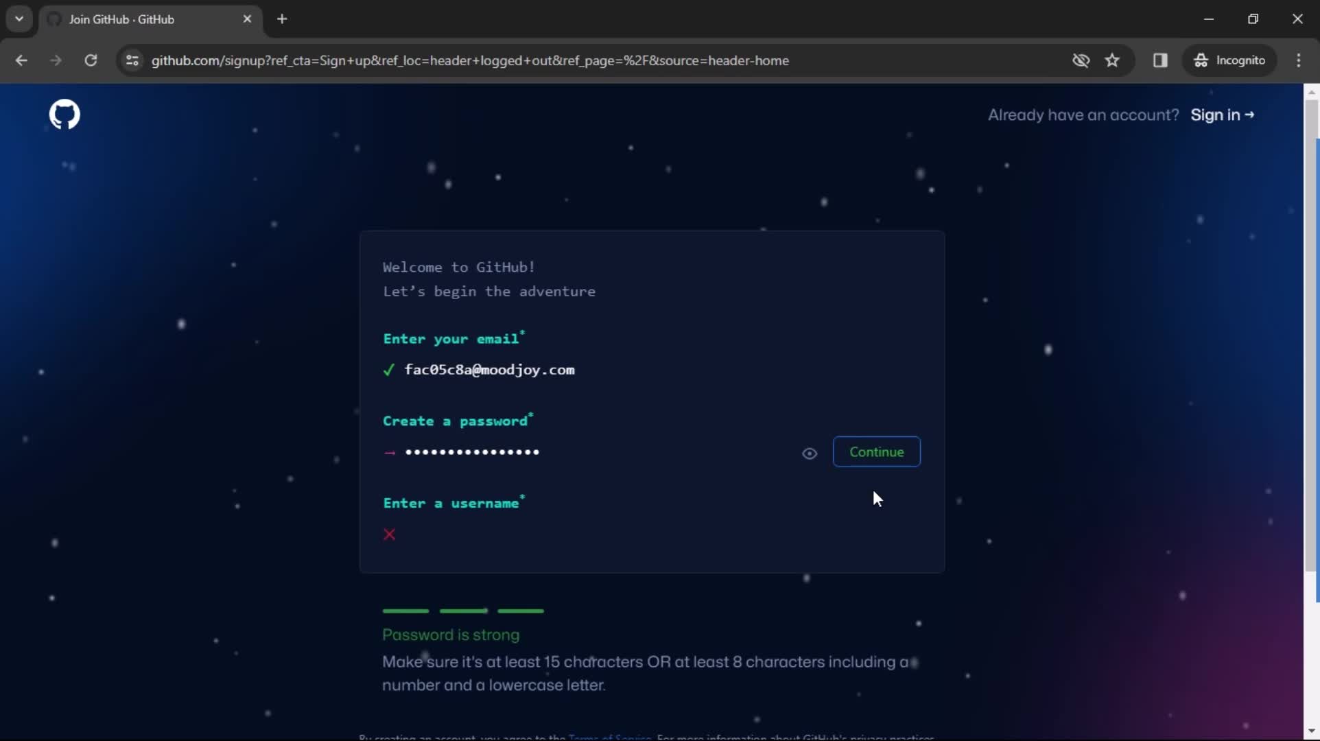This screenshot has width=1320, height=741.
Task: Click the GitHub logo icon
Action: [x=64, y=115]
